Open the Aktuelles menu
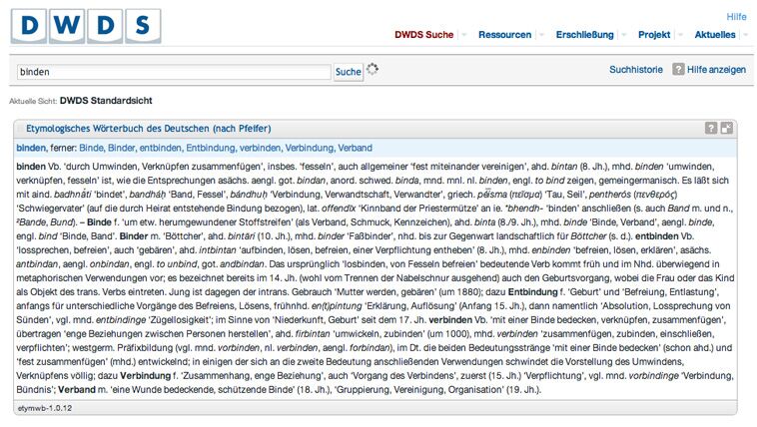 click(x=714, y=35)
